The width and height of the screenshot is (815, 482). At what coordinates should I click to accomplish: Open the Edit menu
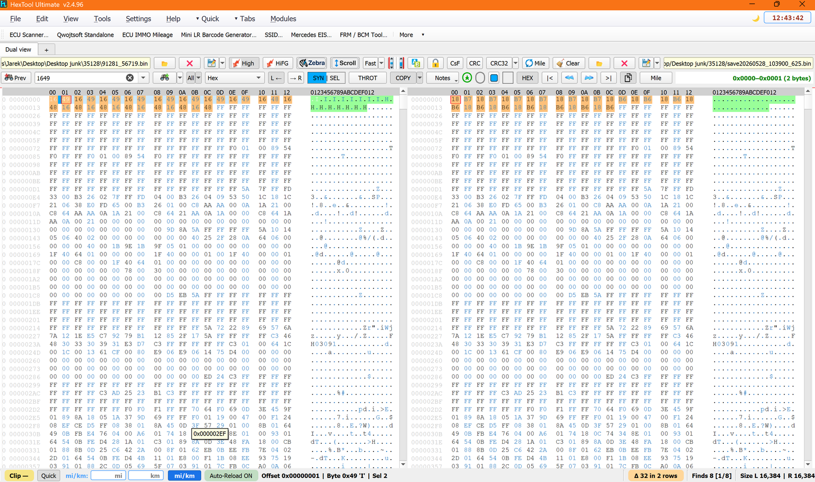point(42,19)
